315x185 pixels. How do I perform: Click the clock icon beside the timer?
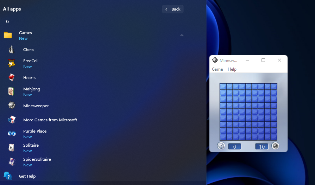tap(221, 146)
